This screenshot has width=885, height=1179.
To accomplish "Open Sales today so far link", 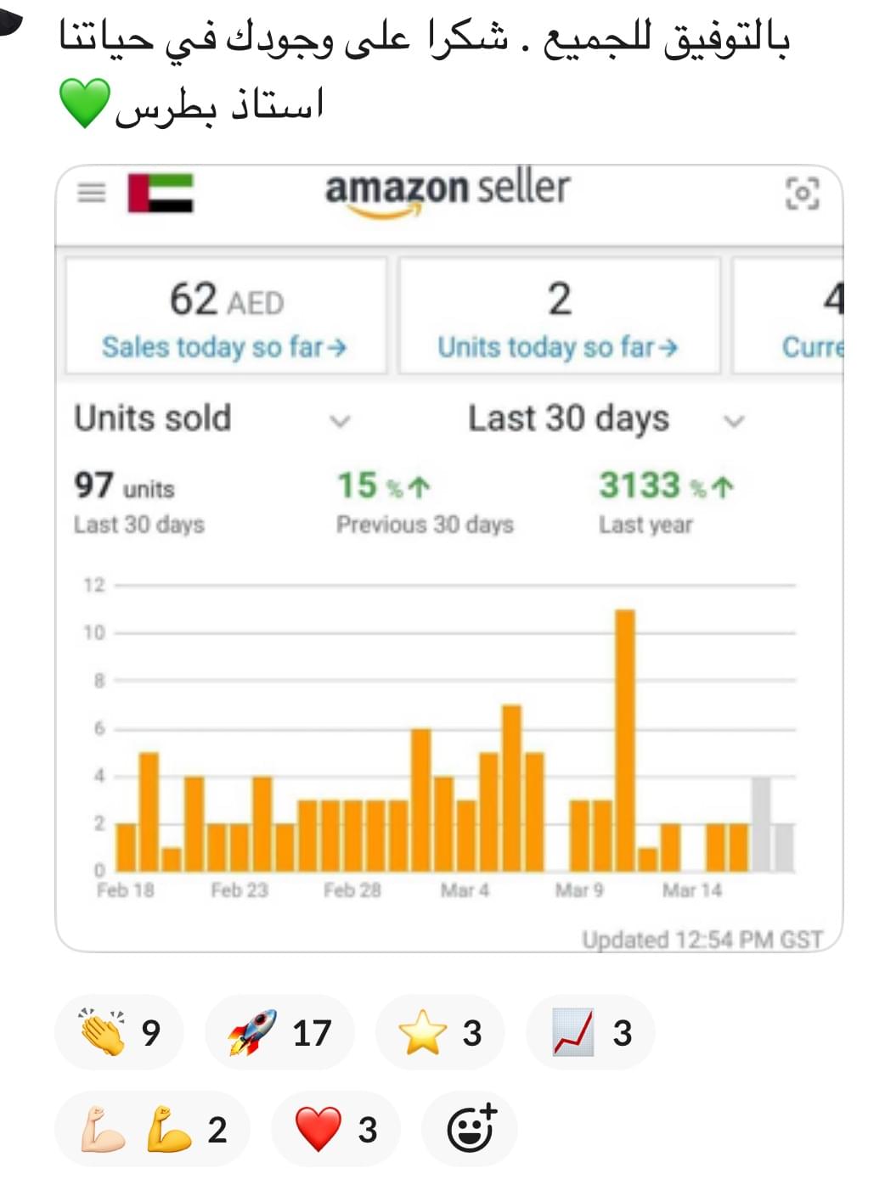I will tap(225, 347).
